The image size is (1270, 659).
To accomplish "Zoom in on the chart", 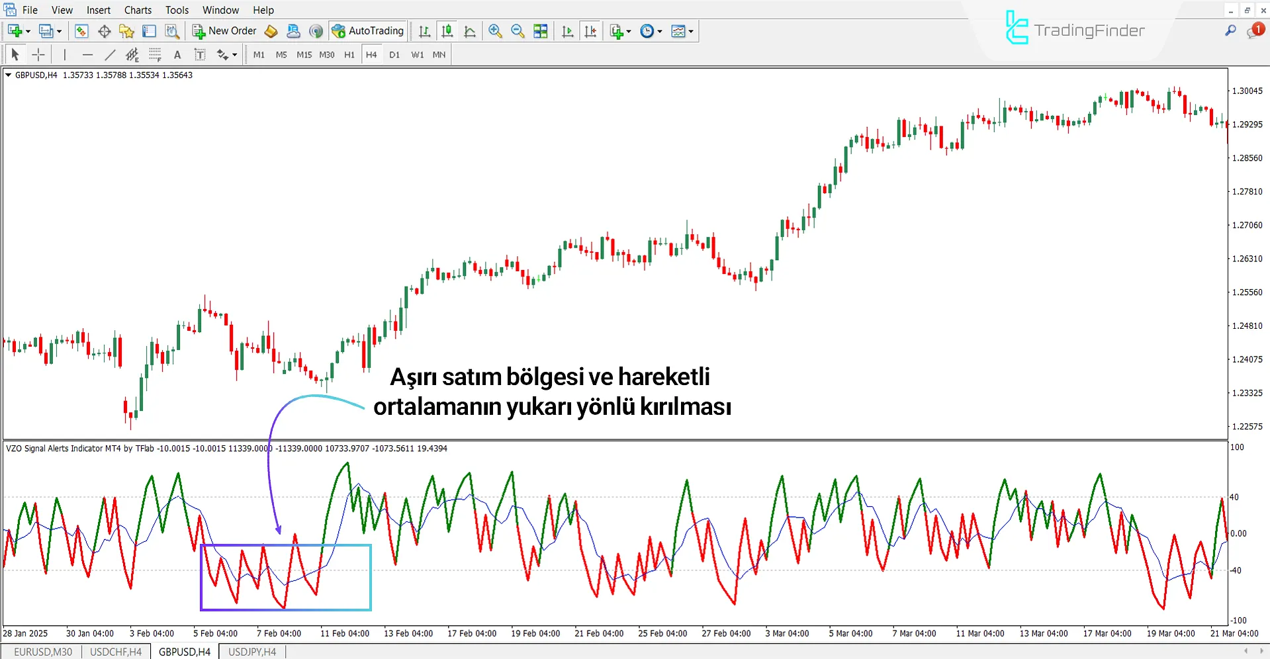I will pos(495,30).
